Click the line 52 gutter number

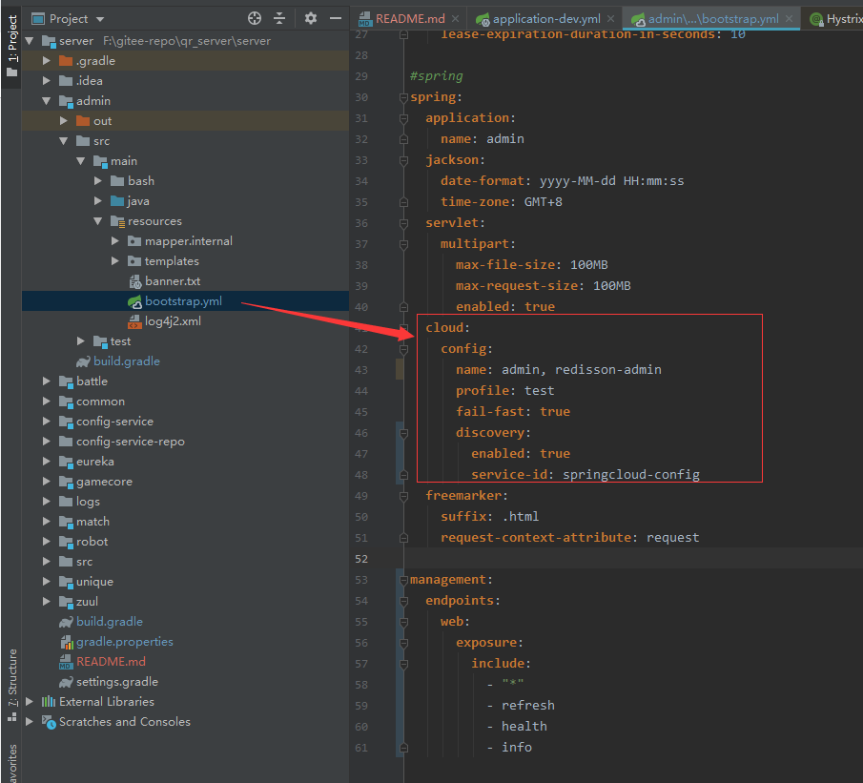(x=361, y=559)
